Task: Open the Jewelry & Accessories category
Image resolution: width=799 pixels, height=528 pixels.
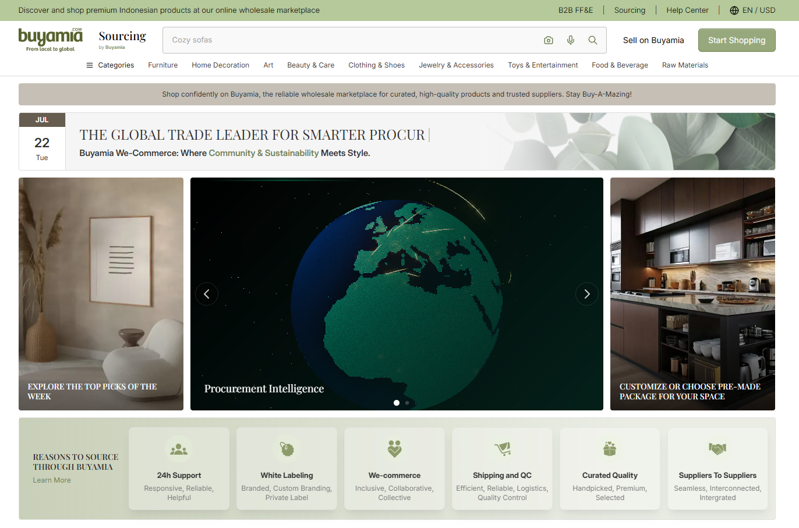Action: click(x=457, y=65)
